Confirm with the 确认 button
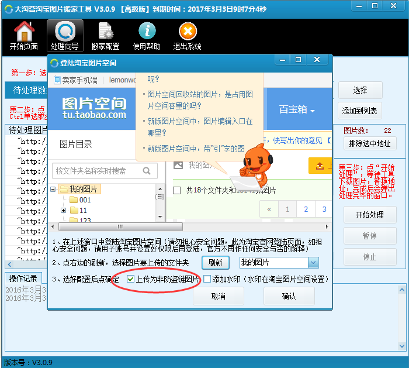 coord(289,296)
